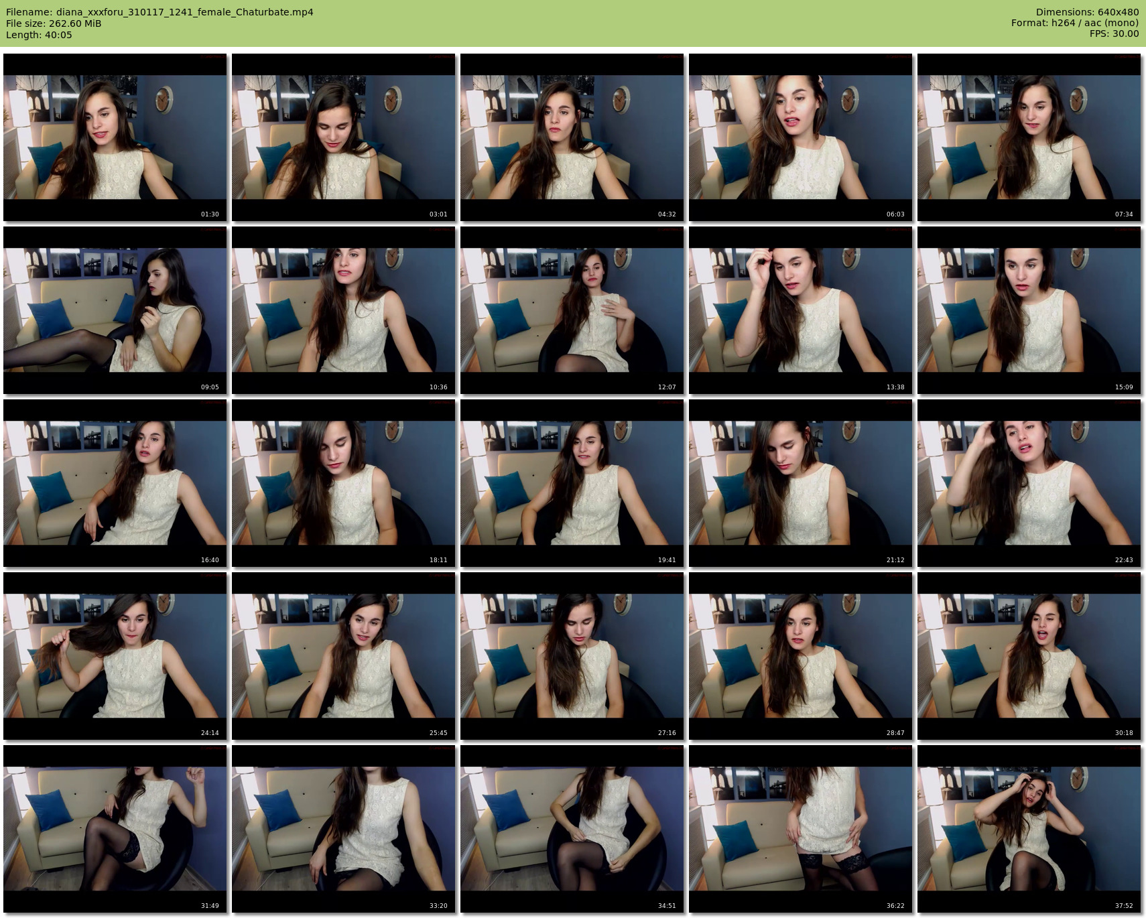Select the thumbnail at 22:43
The width and height of the screenshot is (1146, 918).
coord(1029,483)
